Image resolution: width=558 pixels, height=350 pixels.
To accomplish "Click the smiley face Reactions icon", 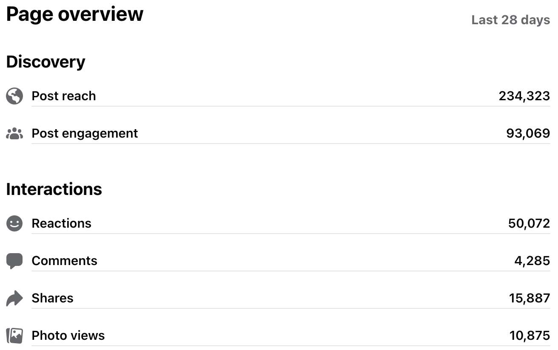I will click(14, 223).
